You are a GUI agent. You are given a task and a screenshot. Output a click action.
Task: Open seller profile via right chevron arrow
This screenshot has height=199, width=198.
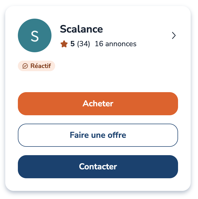click(174, 35)
